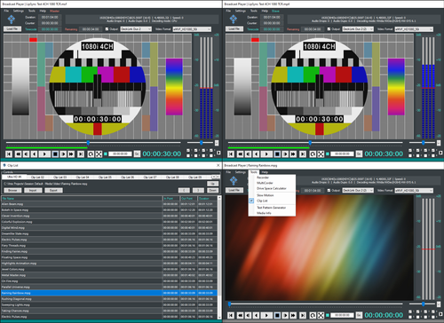The width and height of the screenshot is (444, 323).
Task: Expand Video Format dropdown in Raining Rainbow player
Action: coord(414,191)
